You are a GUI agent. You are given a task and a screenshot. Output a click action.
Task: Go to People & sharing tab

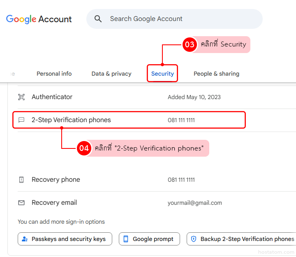pyautogui.click(x=216, y=74)
